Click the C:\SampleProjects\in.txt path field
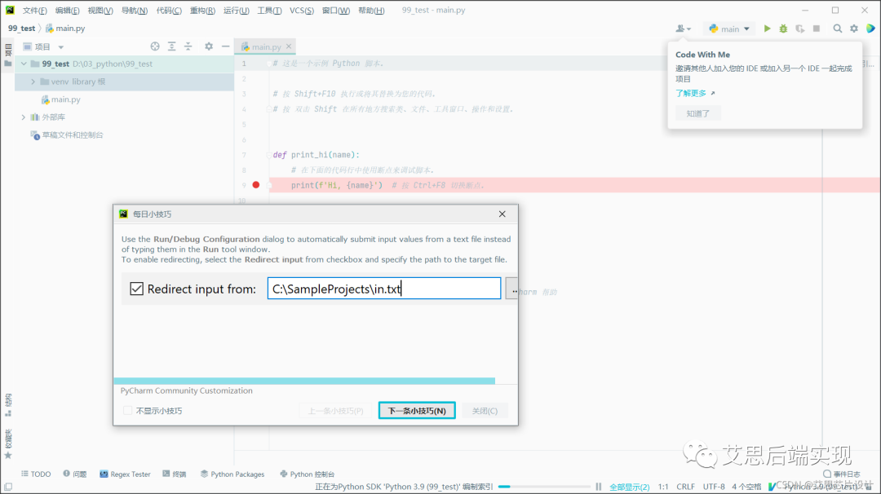 [383, 289]
